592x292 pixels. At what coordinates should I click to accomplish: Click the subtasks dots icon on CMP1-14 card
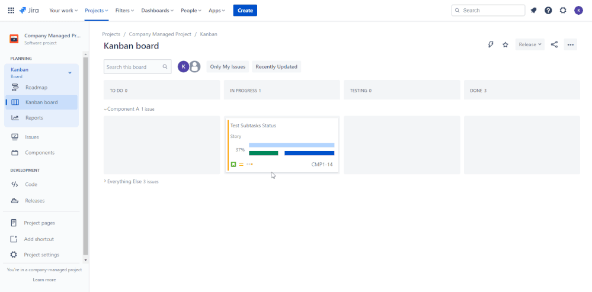point(249,165)
